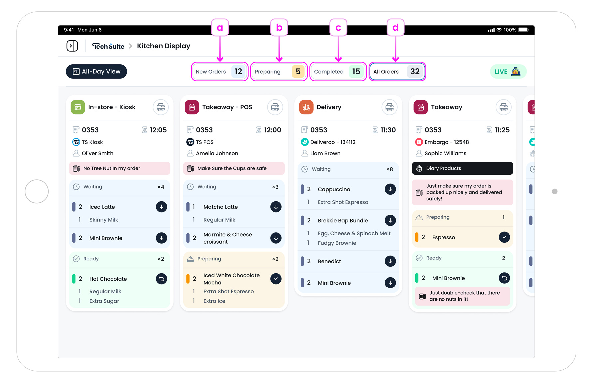Image resolution: width=589 pixels, height=383 pixels.
Task: Print the Takeaway Embargo order
Action: (x=503, y=107)
